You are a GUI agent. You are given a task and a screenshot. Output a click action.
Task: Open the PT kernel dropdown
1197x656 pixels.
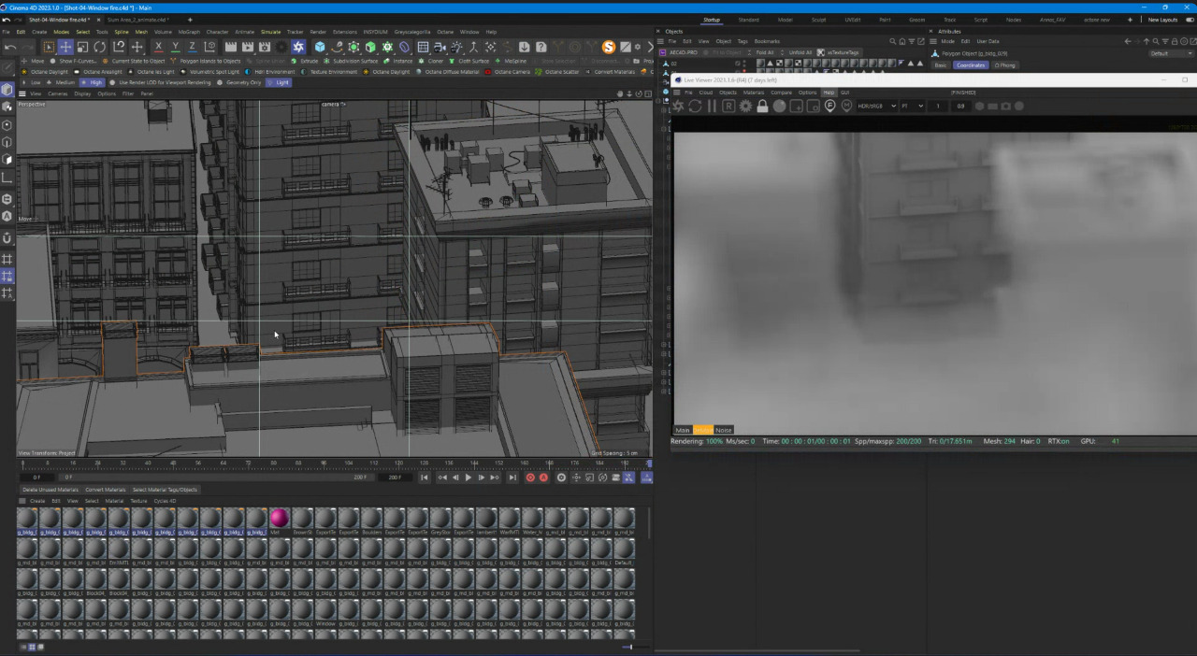tap(911, 106)
